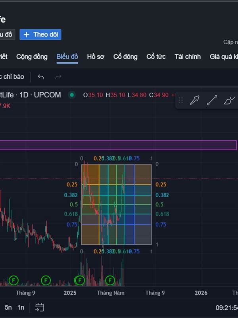Open the Hồ sơ tab
Viewport: 238px width, 318px height.
(x=96, y=56)
